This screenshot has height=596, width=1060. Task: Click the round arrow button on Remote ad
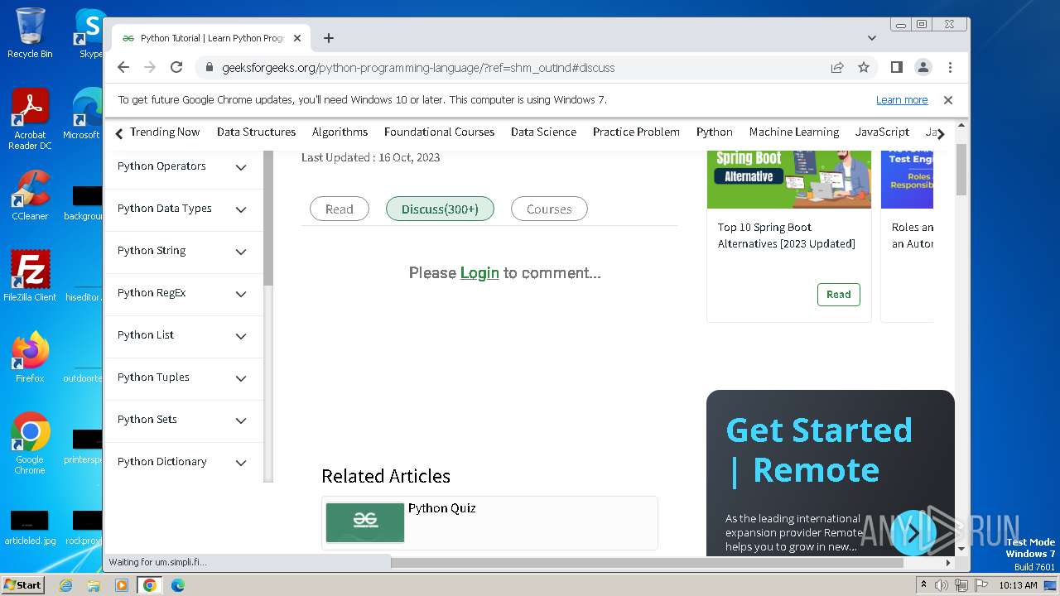click(x=913, y=533)
